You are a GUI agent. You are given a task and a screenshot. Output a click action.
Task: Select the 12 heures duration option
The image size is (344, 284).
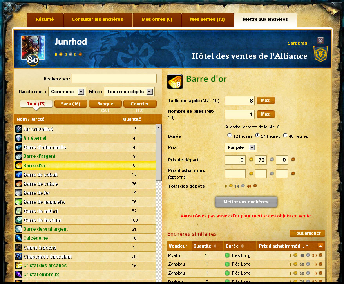tap(230, 135)
